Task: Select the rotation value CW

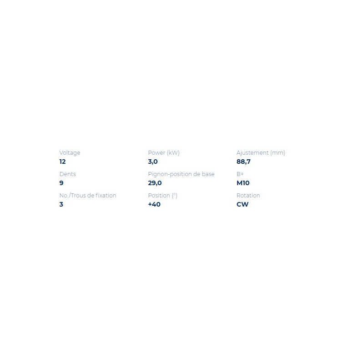Action: (243, 204)
